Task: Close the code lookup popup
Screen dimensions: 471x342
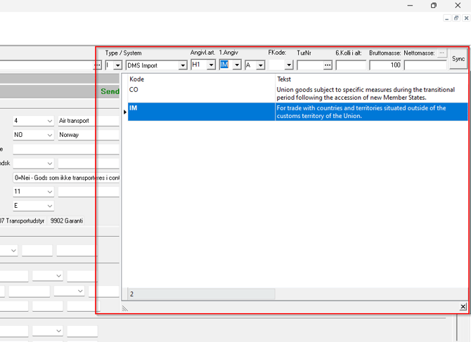Action: point(463,307)
